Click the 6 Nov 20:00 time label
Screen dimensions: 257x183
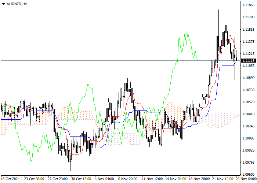(x=128, y=179)
